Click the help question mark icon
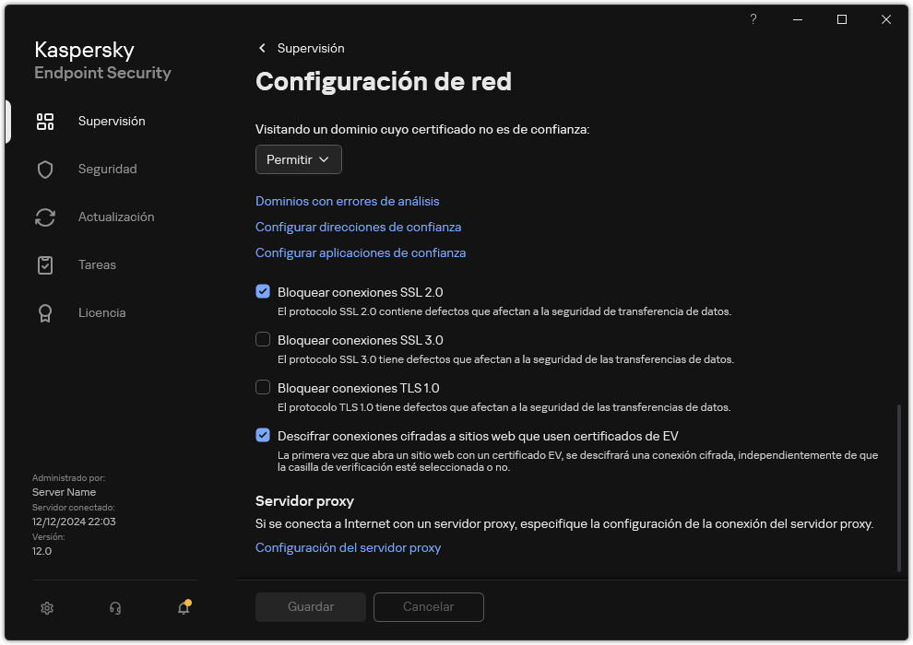The height and width of the screenshot is (645, 913). coord(753,19)
